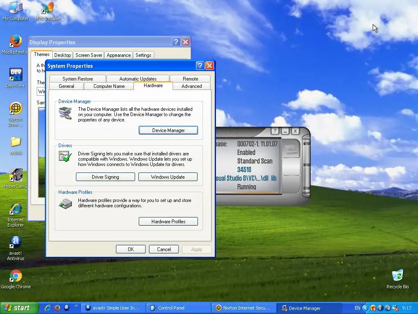Click blue info 'i' tray icon

[x=380, y=308]
